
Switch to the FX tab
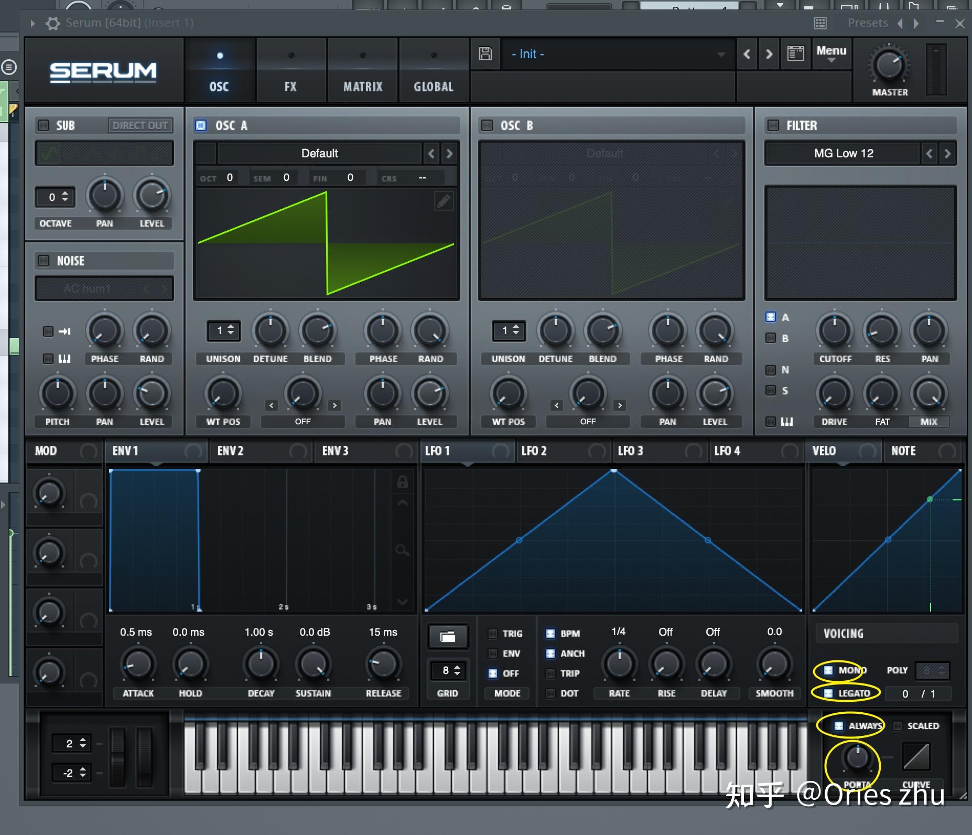point(291,70)
